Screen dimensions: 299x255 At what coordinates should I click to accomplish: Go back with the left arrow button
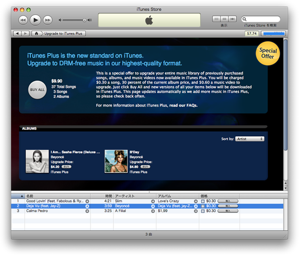point(17,33)
